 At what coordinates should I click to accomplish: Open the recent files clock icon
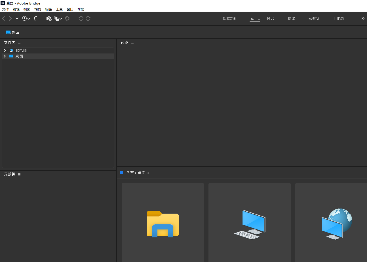pyautogui.click(x=24, y=18)
